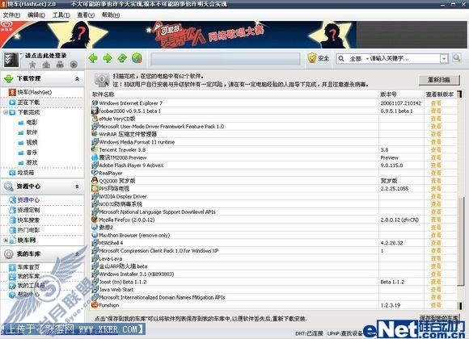Click the Funshion icon in software list
Screen dimensions: 469x339
(95, 305)
